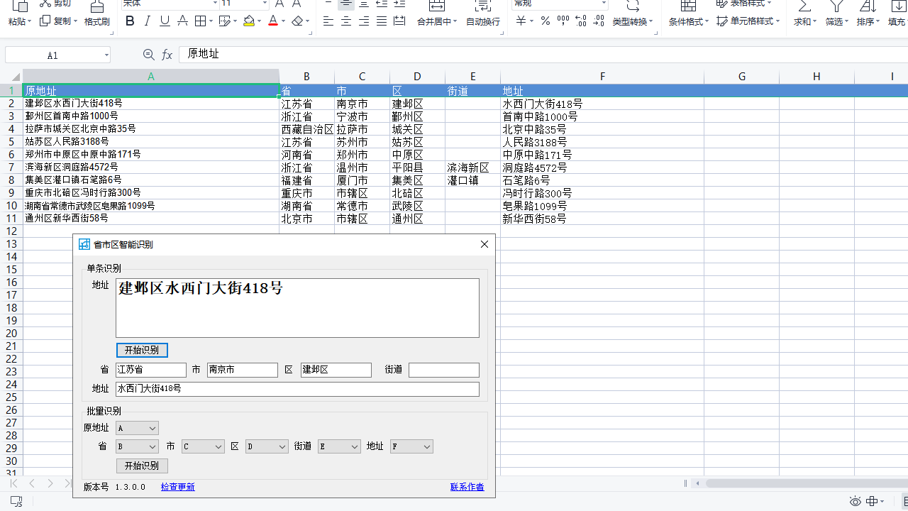The width and height of the screenshot is (908, 511).
Task: Open the 原地址 column selector showing A
Action: [x=136, y=428]
